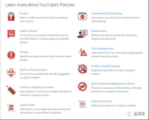Click the Threats exclamation mark icon
149x120 pixels.
(x=11, y=55)
